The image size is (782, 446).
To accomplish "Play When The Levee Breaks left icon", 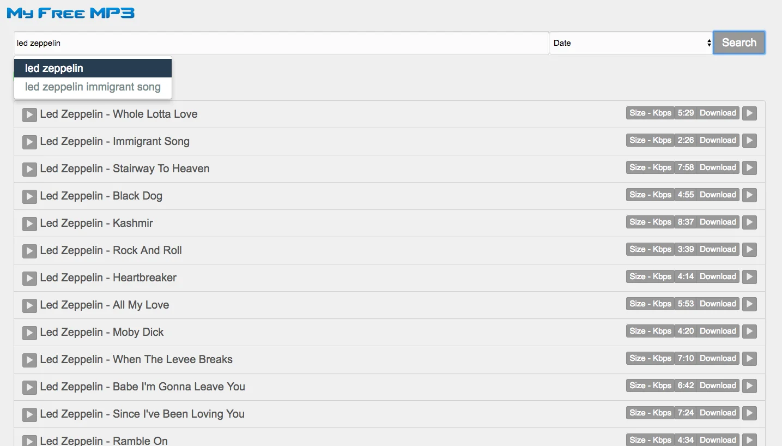I will [29, 360].
